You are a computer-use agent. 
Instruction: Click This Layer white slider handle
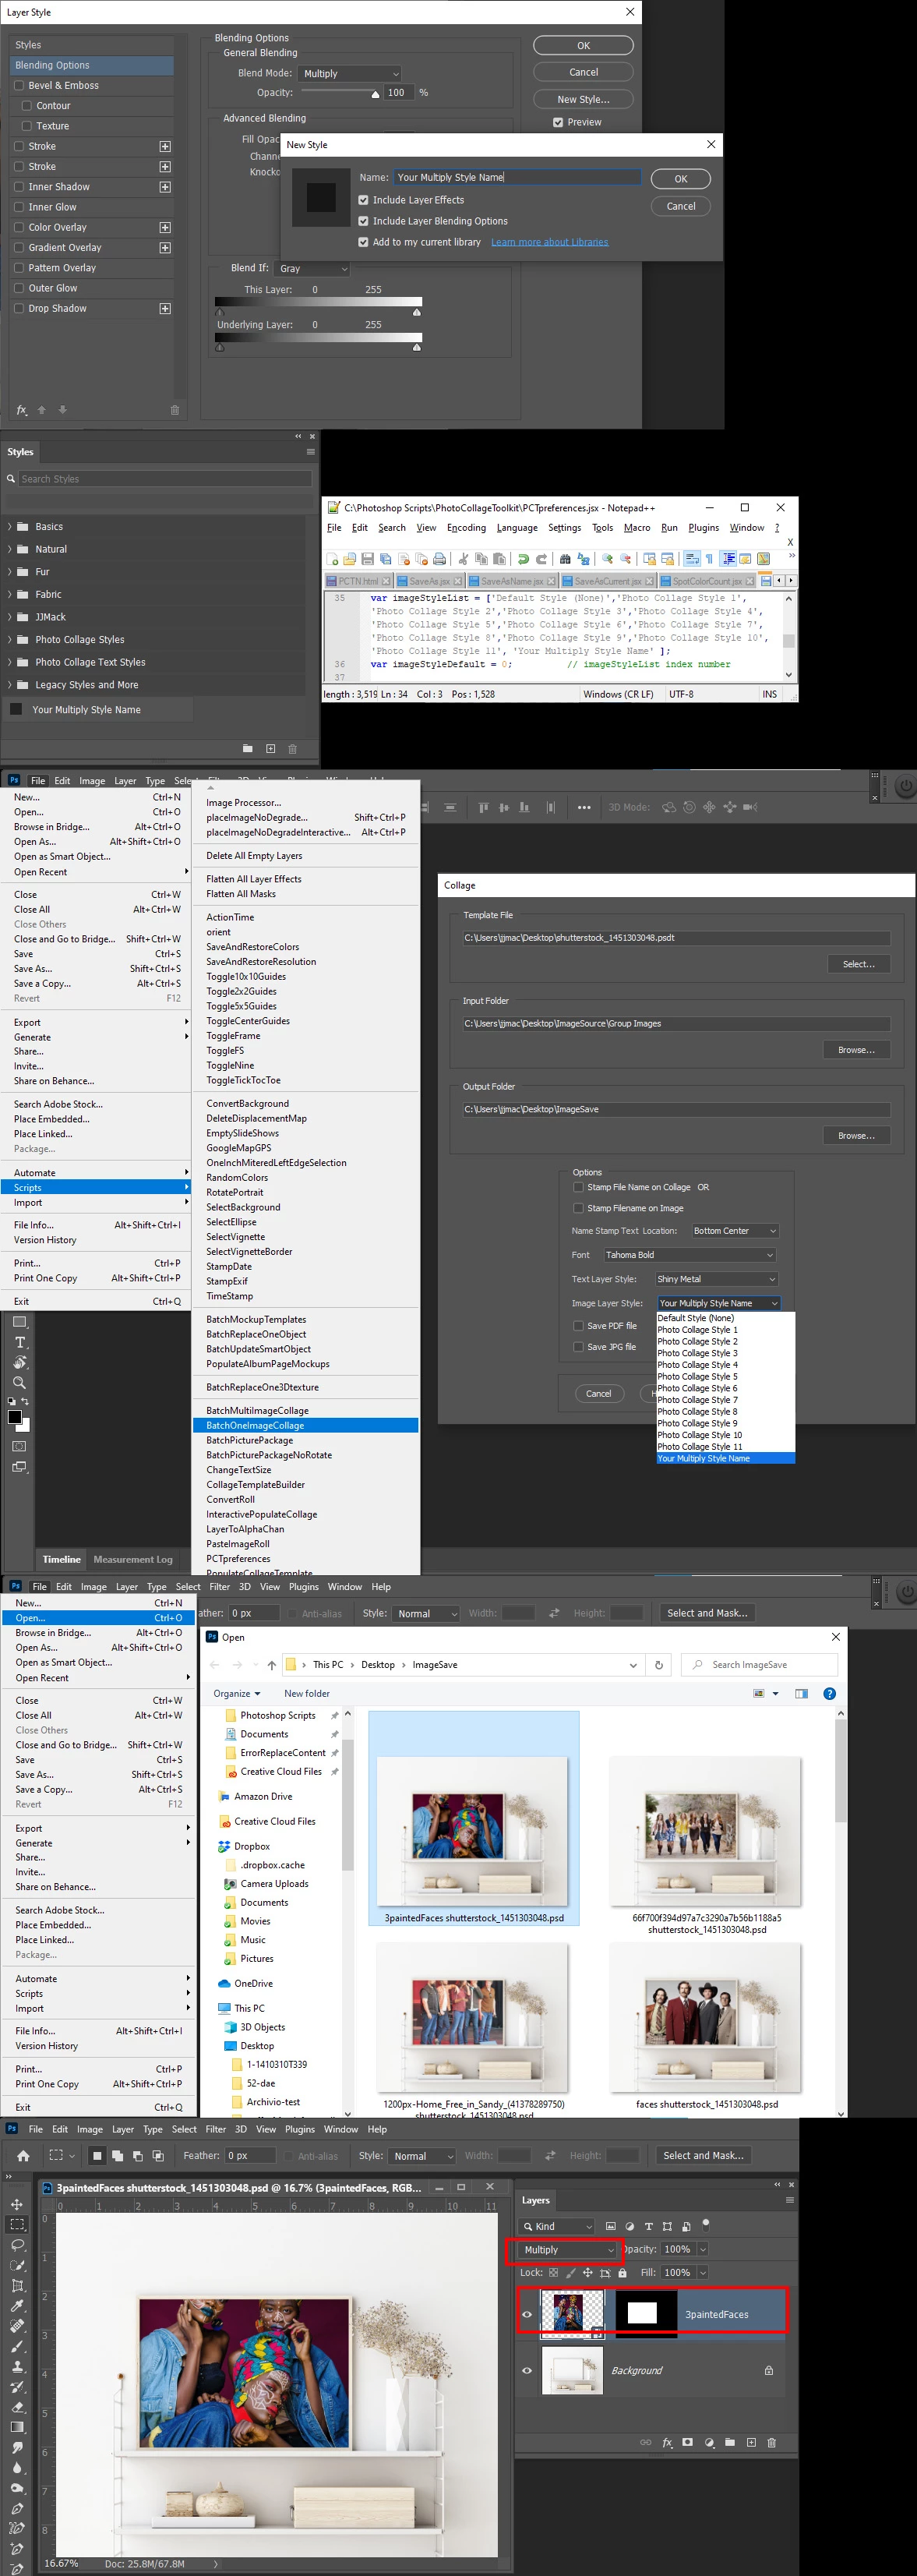417,312
